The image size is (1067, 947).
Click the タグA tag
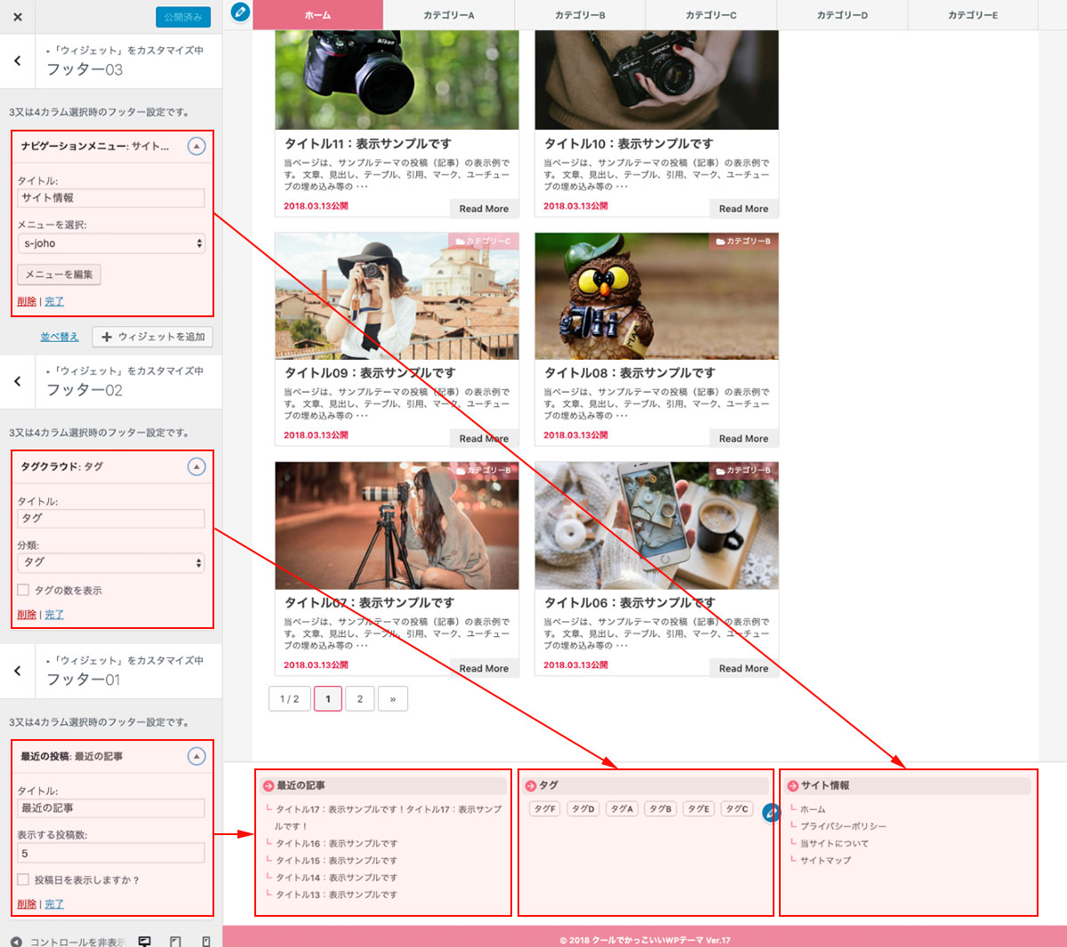click(x=622, y=808)
